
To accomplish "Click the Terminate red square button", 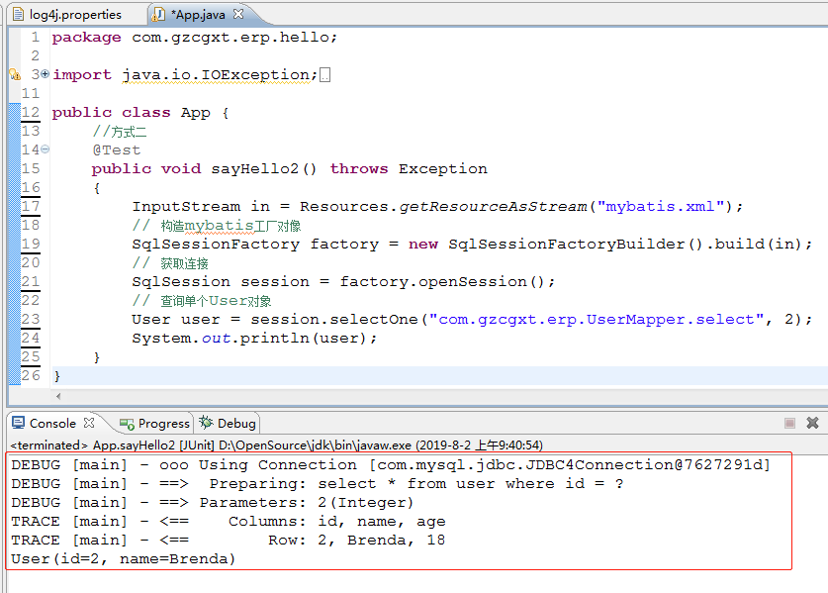I will (x=790, y=423).
